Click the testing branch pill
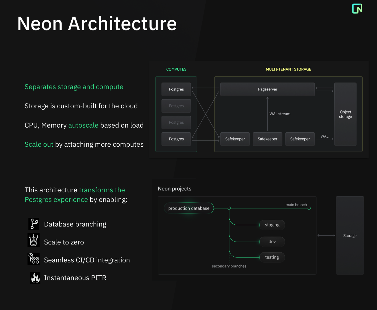 (x=272, y=257)
